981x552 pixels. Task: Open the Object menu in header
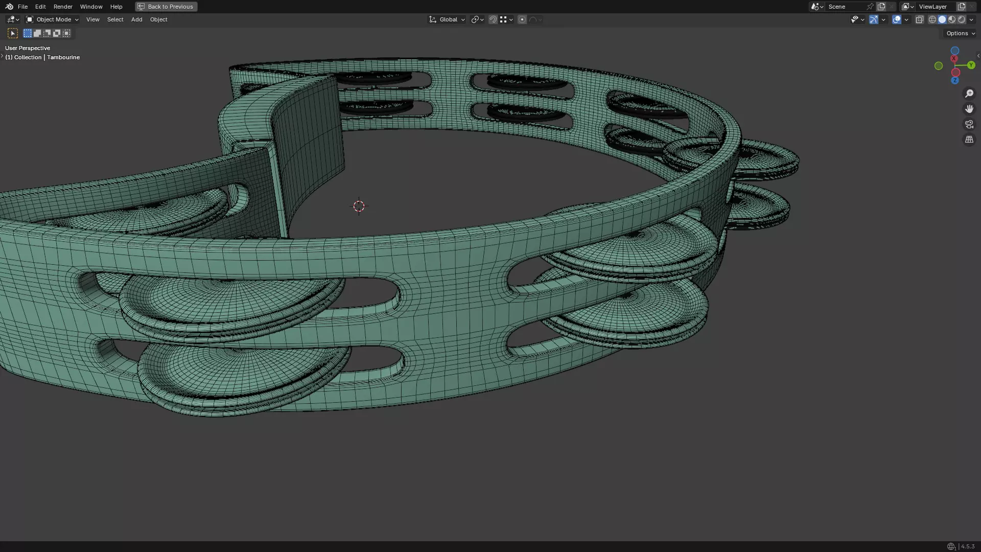(158, 19)
